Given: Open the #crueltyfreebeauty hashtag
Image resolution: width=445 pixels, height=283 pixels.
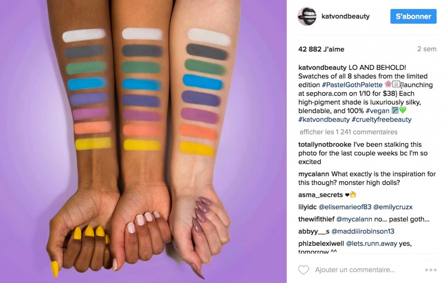Looking at the screenshot, I should point(382,119).
